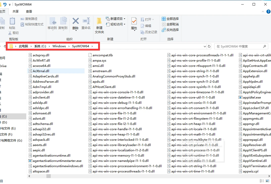The height and width of the screenshot is (184, 271).
Task: Click 此电脑 in the address breadcrumb
Action: (x=23, y=46)
